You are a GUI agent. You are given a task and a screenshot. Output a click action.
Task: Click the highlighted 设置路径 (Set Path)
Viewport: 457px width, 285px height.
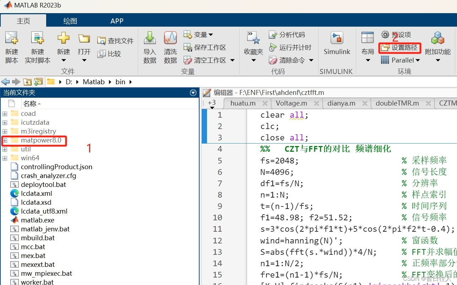400,48
